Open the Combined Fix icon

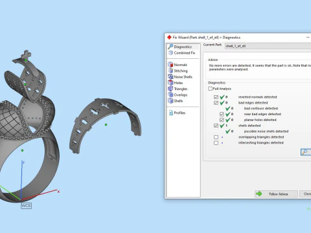[170, 52]
